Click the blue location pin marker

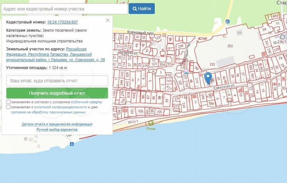pyautogui.click(x=208, y=78)
